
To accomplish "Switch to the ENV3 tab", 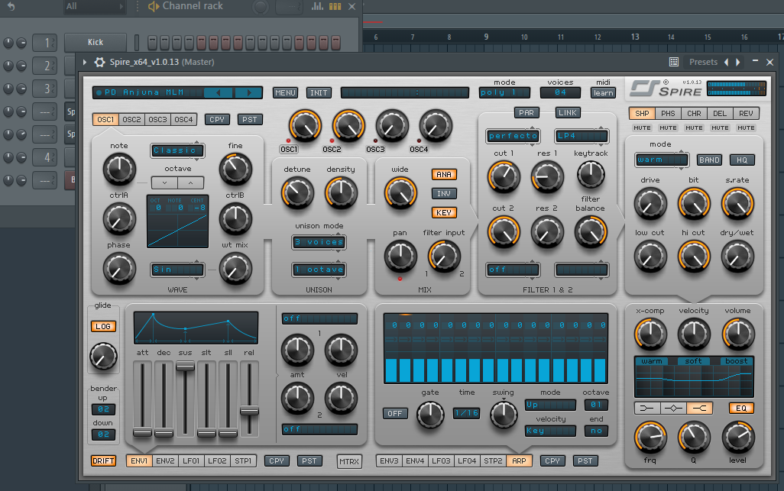I will 389,460.
